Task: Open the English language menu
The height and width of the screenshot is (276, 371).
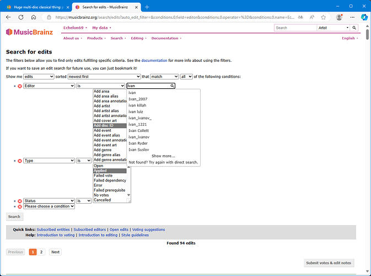Action: 350,38
